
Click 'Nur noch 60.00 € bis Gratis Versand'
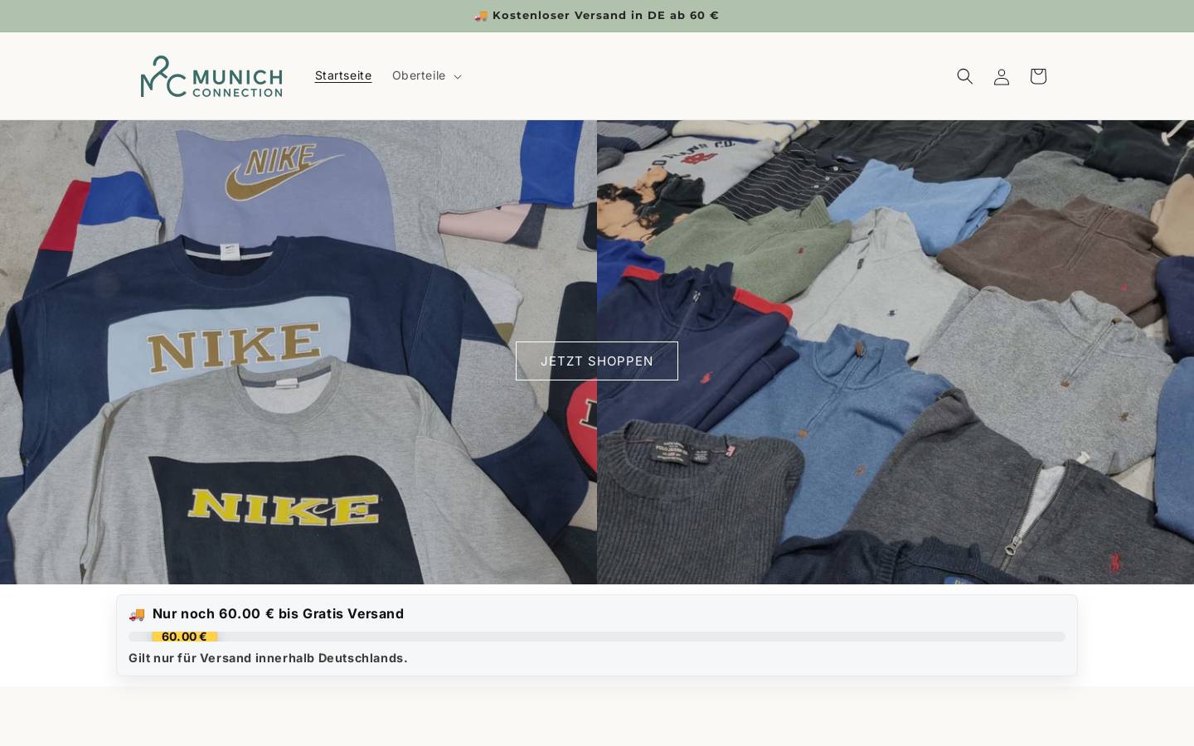click(278, 613)
